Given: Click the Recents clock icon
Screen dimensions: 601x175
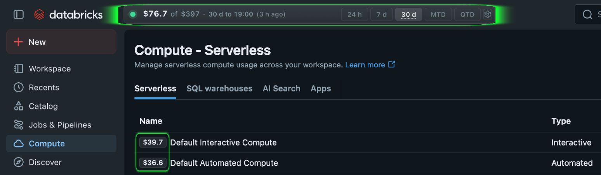Looking at the screenshot, I should pyautogui.click(x=19, y=87).
